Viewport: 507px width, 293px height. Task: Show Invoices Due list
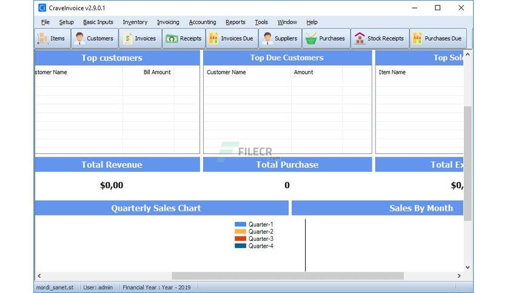point(232,38)
